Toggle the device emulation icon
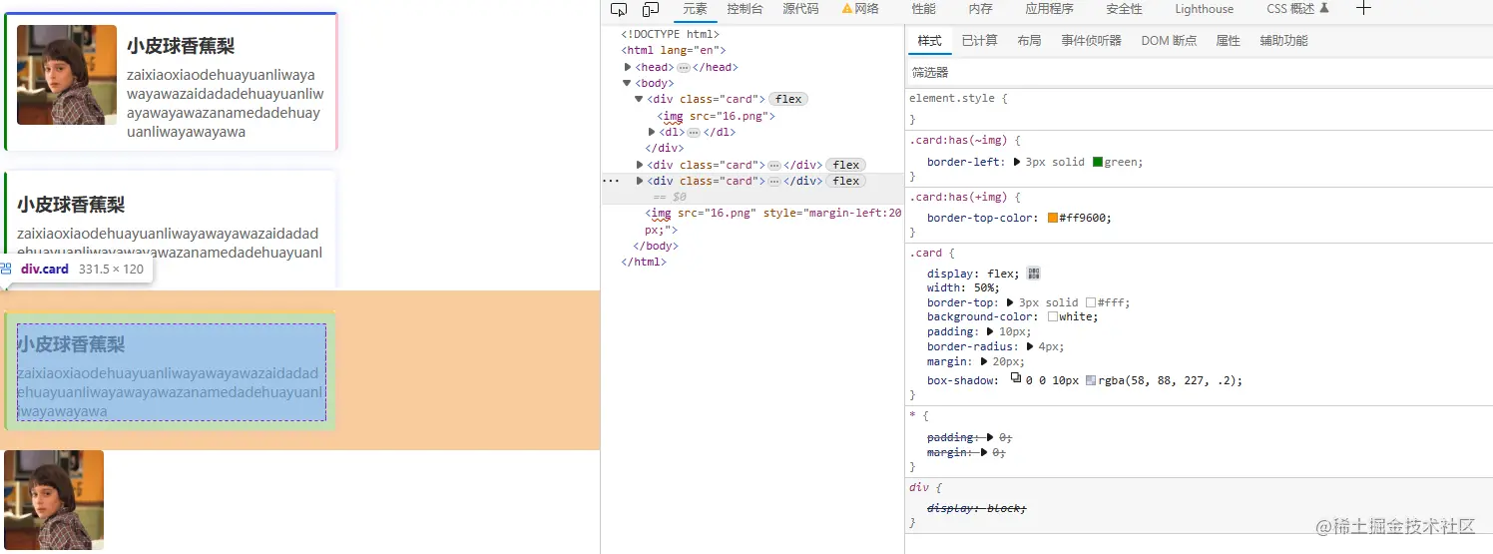Image resolution: width=1493 pixels, height=554 pixels. pos(651,9)
